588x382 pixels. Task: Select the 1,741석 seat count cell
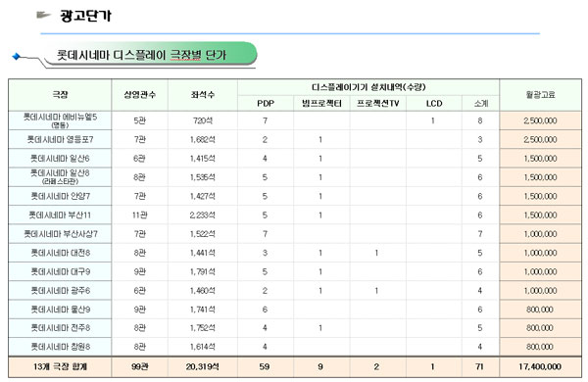click(x=203, y=310)
